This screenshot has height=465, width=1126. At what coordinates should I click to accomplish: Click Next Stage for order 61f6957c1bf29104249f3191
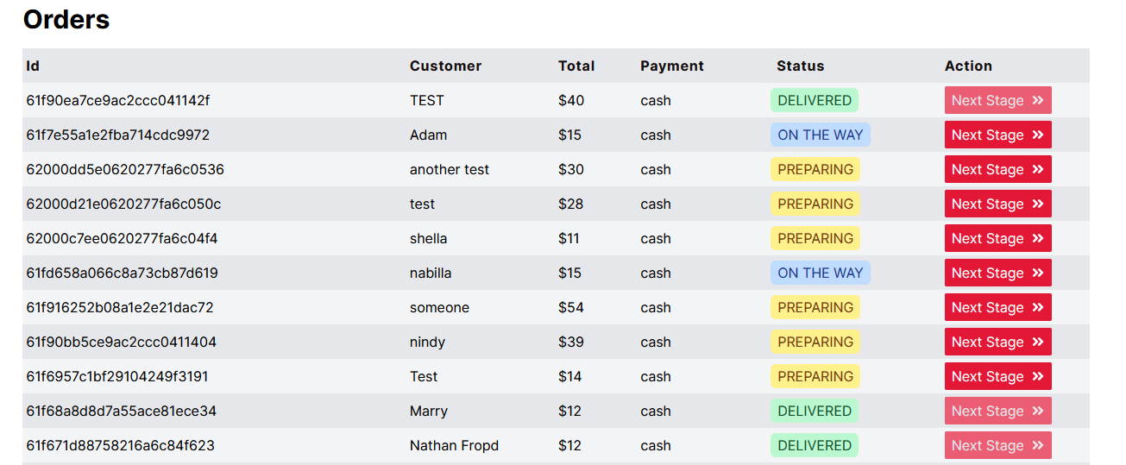(997, 376)
